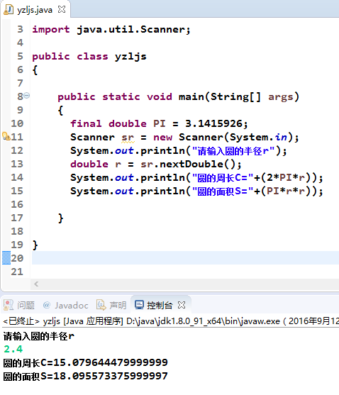Click the console input value 2.4

[x=13, y=349]
